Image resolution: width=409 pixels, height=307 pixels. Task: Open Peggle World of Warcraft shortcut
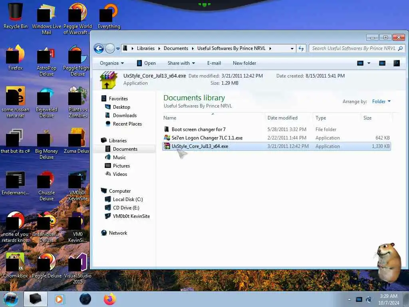pos(77,19)
